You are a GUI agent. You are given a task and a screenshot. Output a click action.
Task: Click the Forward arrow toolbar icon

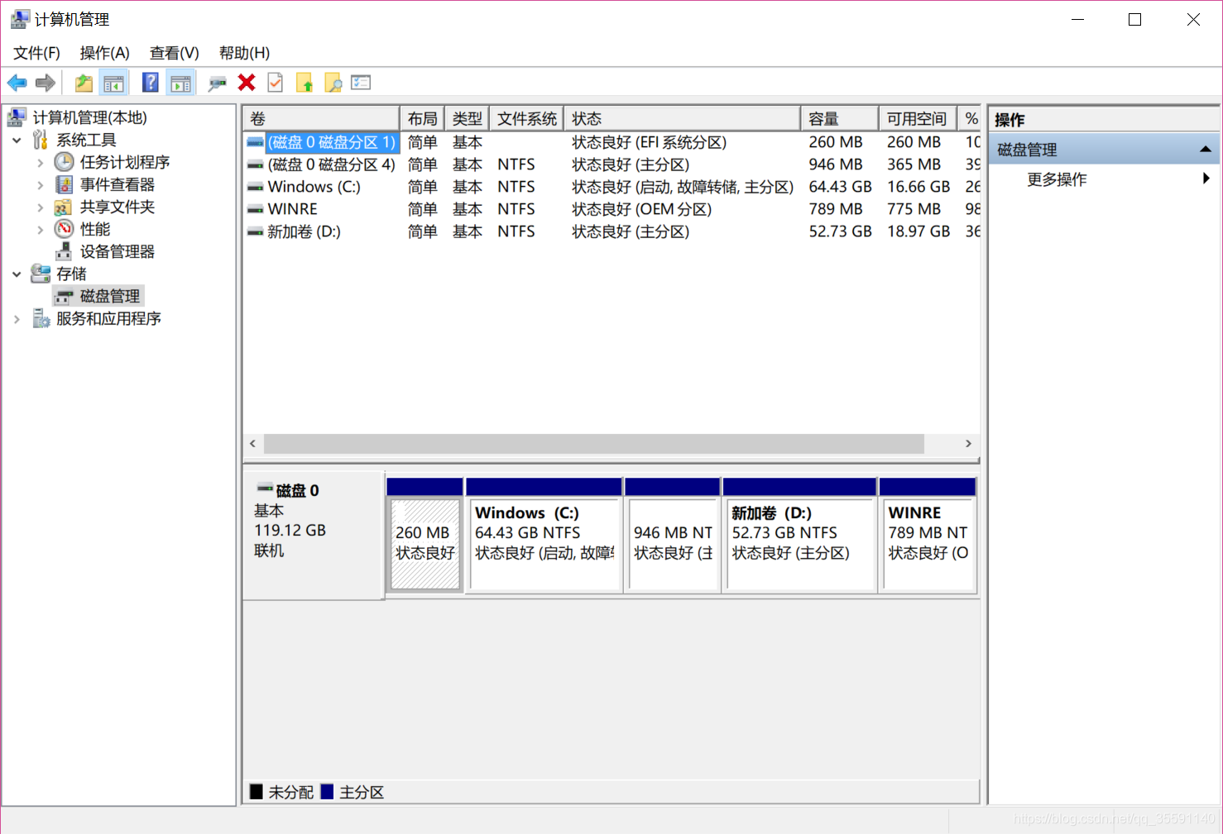(46, 83)
